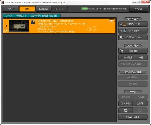Screen dimensions: 151x125
Task: Click ファイルを追加 to add a file
Action: pos(133,31)
